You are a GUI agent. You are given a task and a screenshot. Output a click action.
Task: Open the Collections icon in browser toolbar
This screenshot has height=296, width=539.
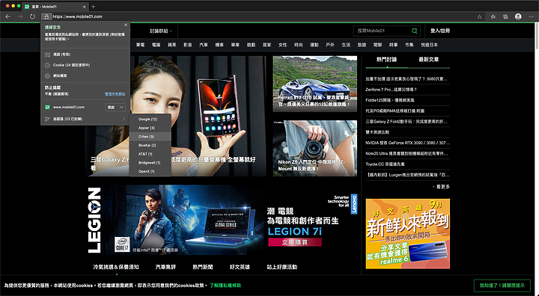click(505, 16)
